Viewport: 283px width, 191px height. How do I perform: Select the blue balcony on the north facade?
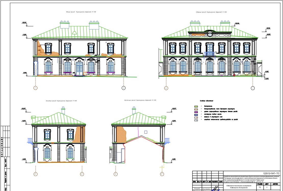click(x=210, y=54)
